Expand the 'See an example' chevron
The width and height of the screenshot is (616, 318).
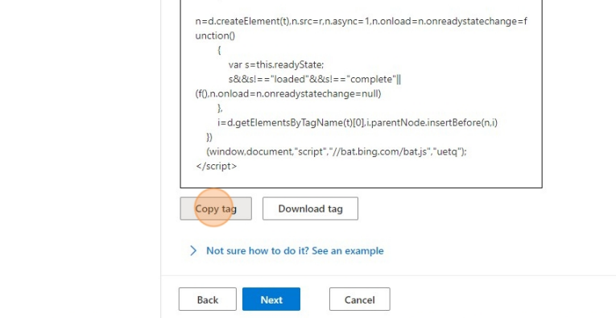(x=193, y=251)
